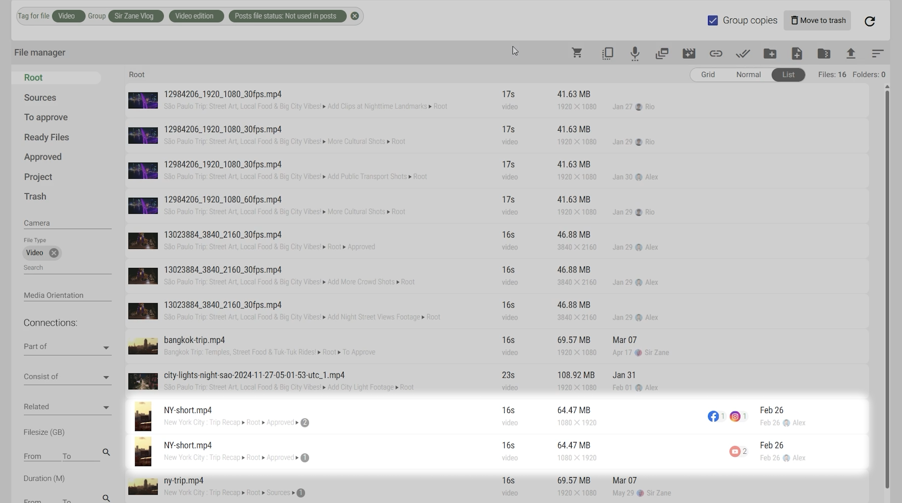The image size is (902, 503).
Task: Open the sort options icon
Action: pyautogui.click(x=877, y=53)
